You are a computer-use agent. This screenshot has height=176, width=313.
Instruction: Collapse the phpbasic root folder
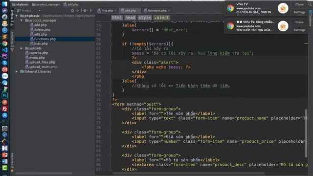[x=17, y=16]
